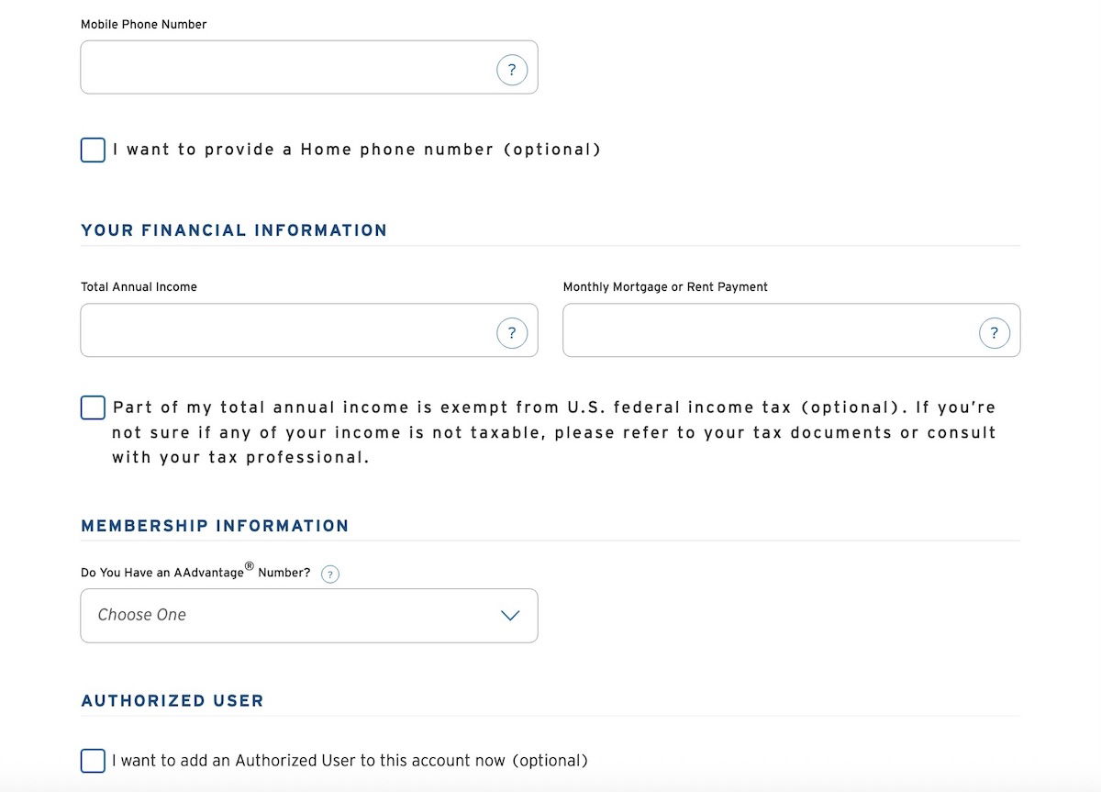Select the Monthly Mortgage or Rent Payment field

(767, 331)
